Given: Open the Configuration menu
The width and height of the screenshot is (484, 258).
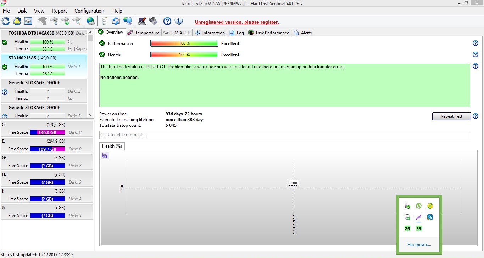Looking at the screenshot, I should (x=89, y=11).
